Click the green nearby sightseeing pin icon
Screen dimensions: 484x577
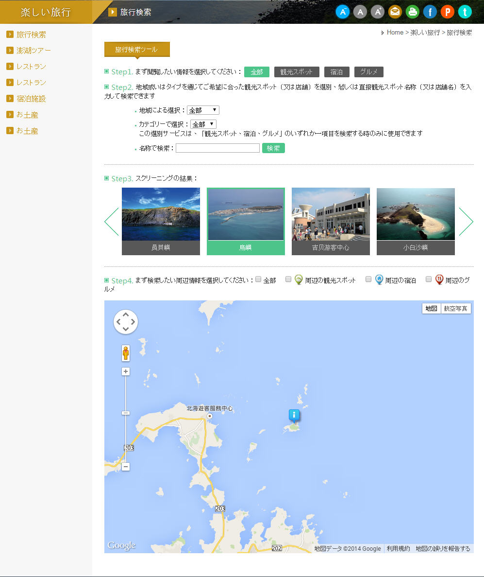pyautogui.click(x=299, y=280)
